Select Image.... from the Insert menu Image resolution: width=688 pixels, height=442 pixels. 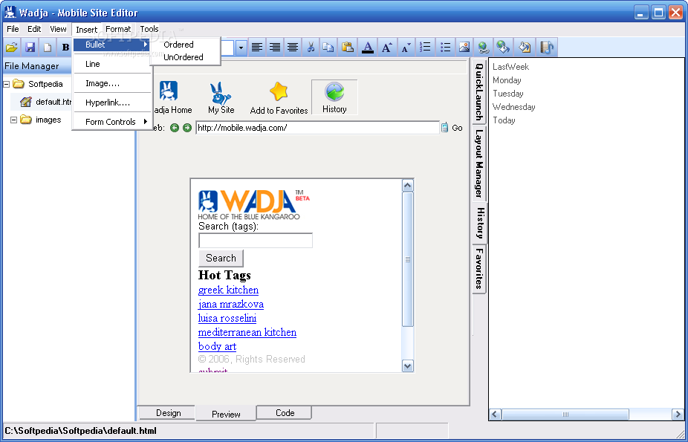(x=111, y=83)
